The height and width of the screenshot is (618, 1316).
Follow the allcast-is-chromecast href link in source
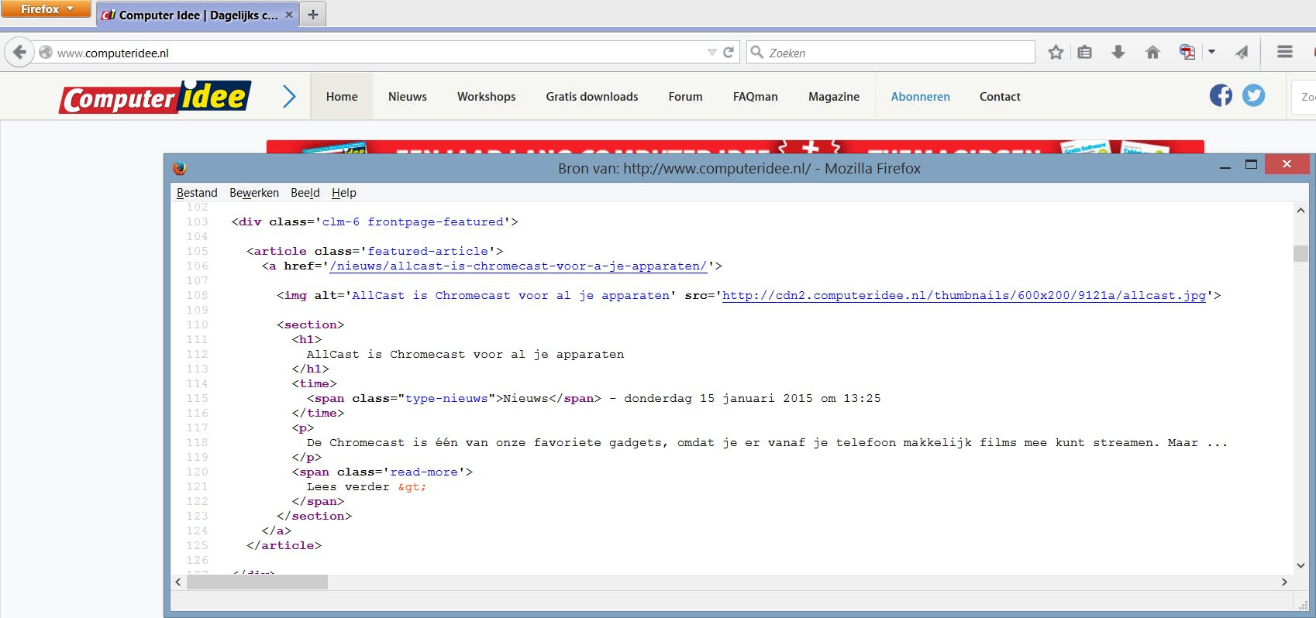pos(518,266)
